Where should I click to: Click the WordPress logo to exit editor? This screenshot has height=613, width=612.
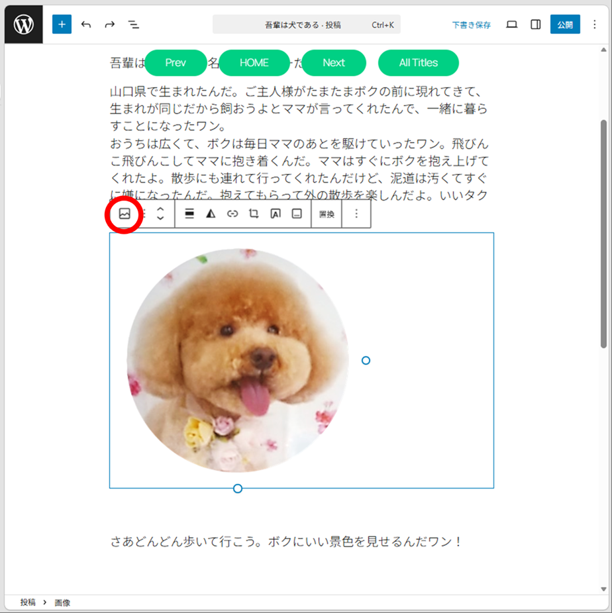click(24, 24)
